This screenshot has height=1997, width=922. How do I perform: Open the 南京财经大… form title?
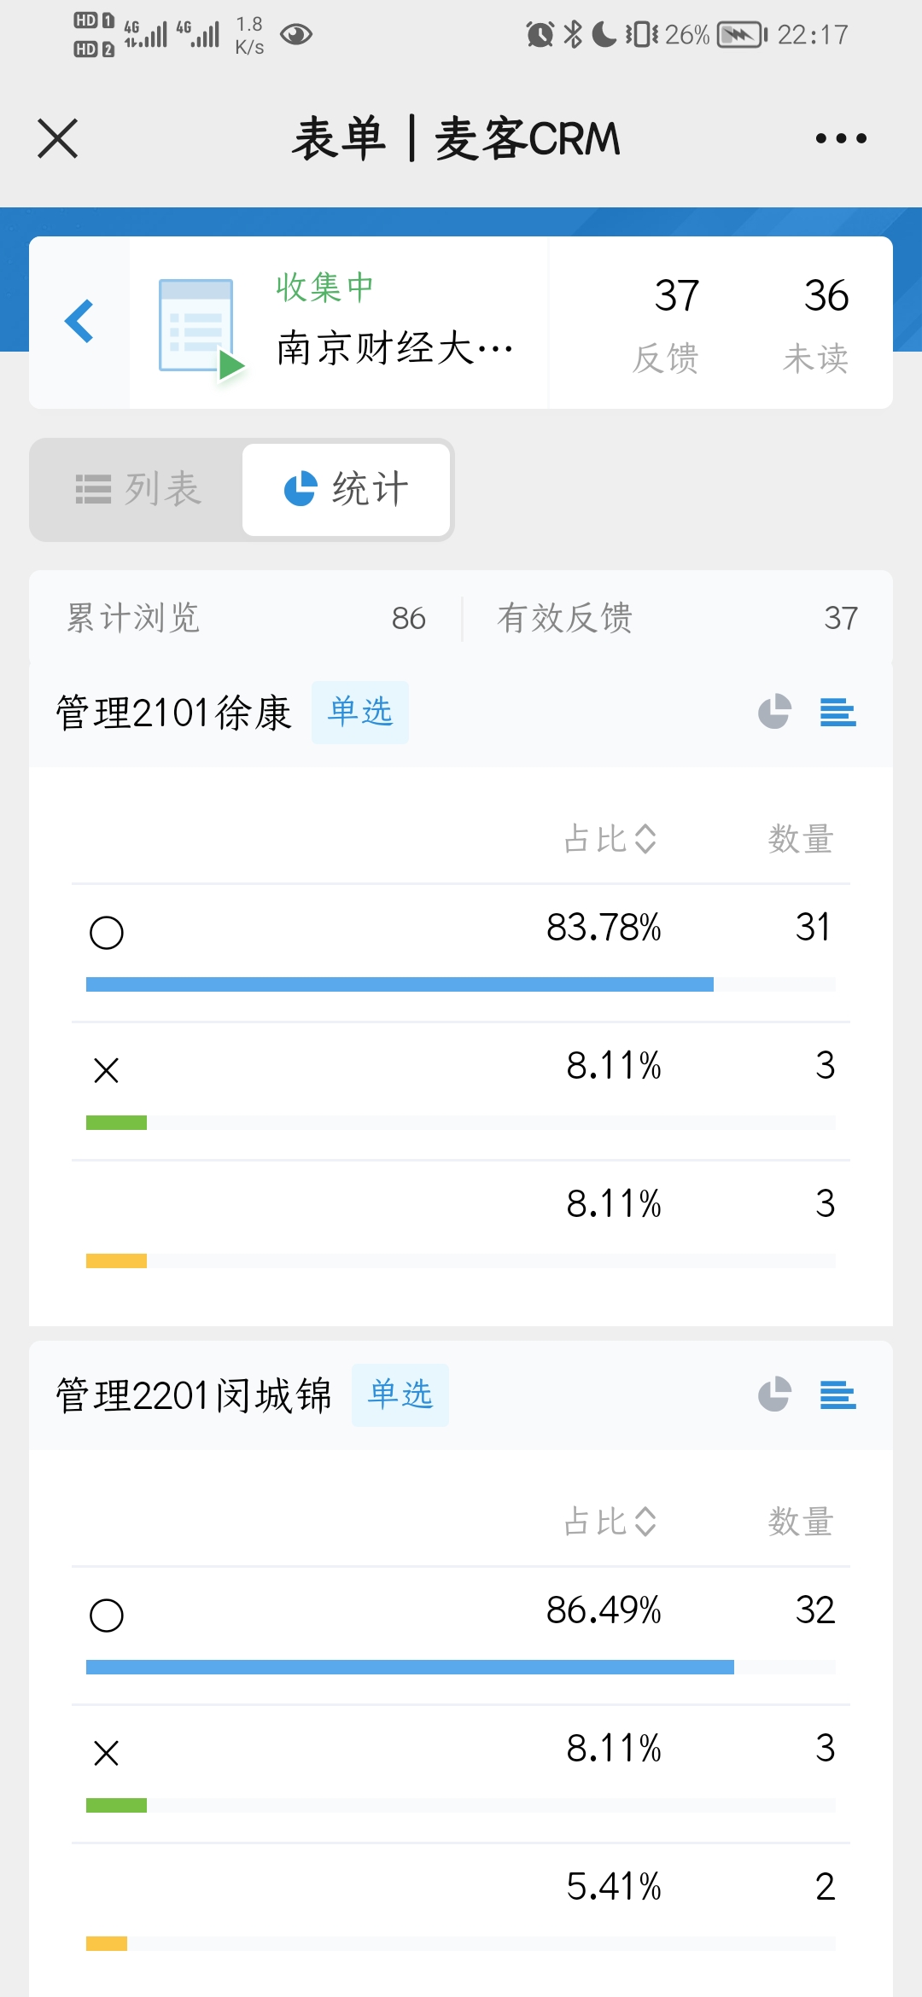coord(394,348)
